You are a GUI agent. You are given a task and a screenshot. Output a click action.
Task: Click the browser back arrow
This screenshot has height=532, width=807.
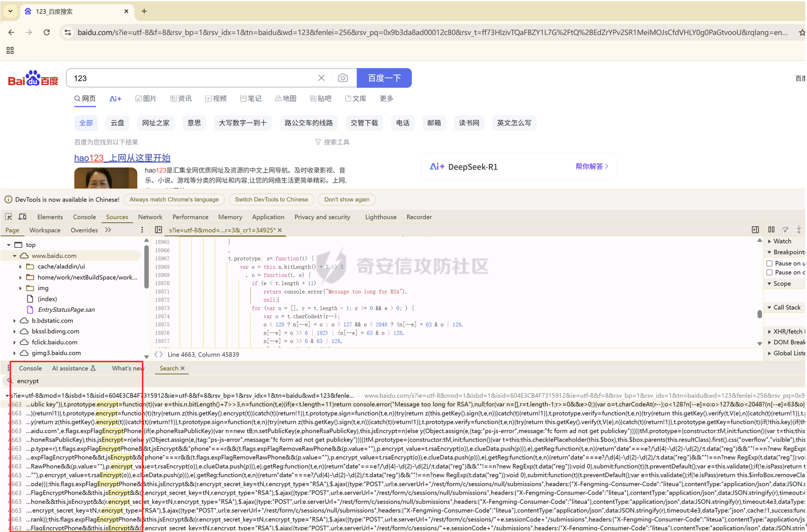click(11, 32)
